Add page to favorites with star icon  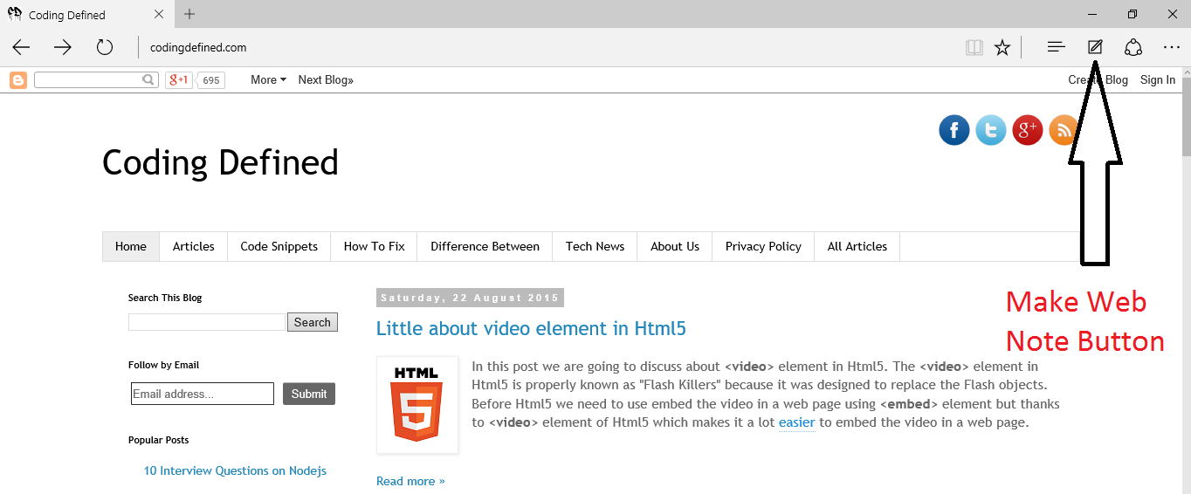coord(1002,47)
